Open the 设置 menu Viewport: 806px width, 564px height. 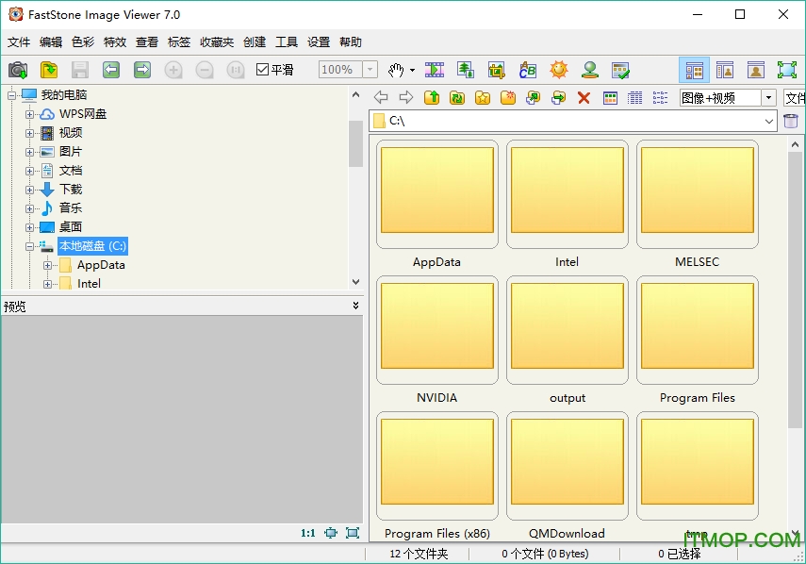pyautogui.click(x=319, y=41)
